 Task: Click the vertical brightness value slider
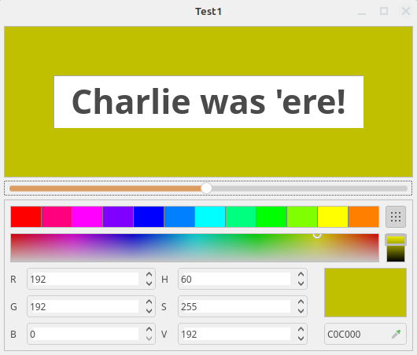pos(396,247)
